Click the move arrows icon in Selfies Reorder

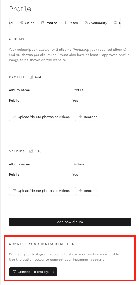click(x=80, y=191)
